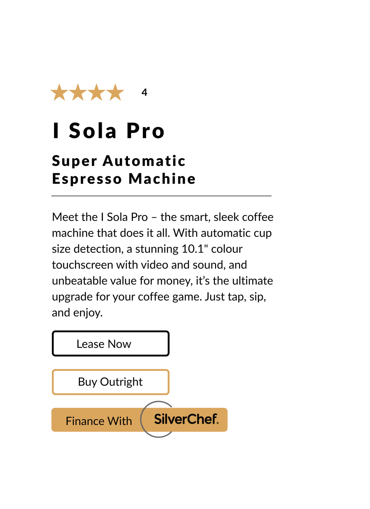Click the I Sola Pro heading
The height and width of the screenshot is (509, 370).
pos(109,131)
